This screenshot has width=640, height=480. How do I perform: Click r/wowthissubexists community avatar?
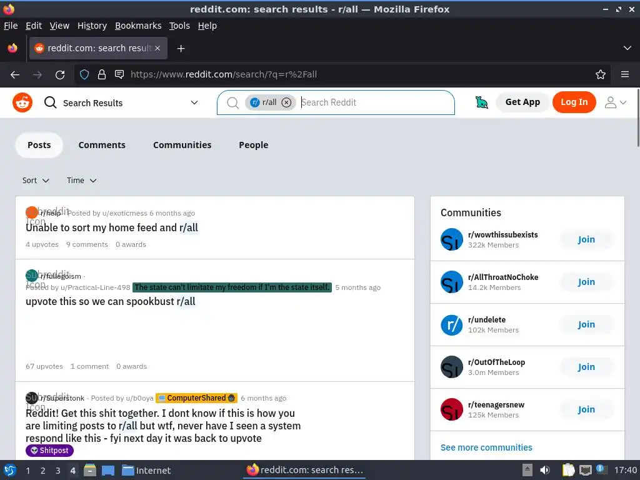452,239
